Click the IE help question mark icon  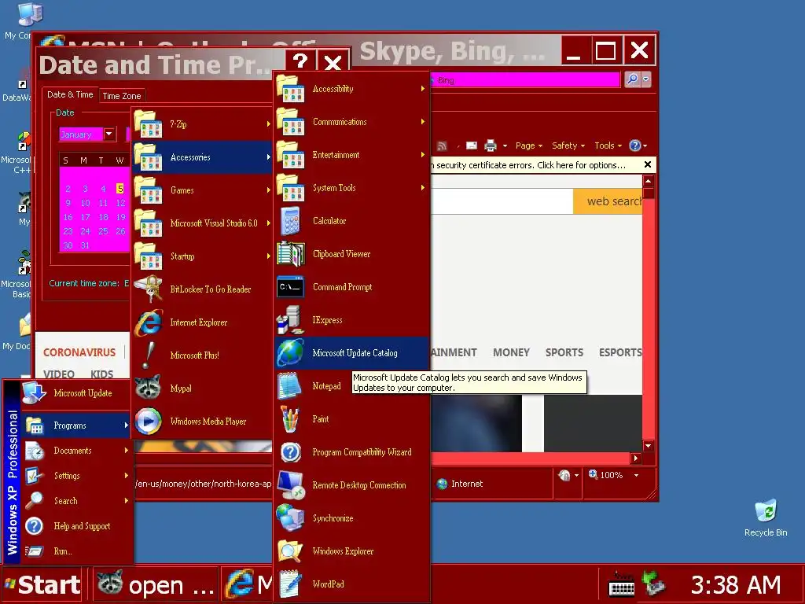click(x=635, y=145)
